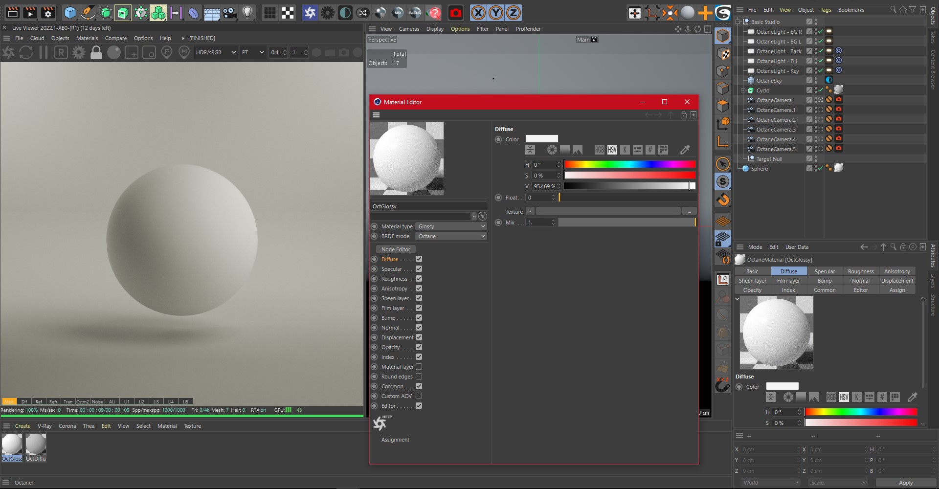Viewport: 939px width, 489px height.
Task: Click the light bulb icon in top toolbar
Action: (248, 13)
